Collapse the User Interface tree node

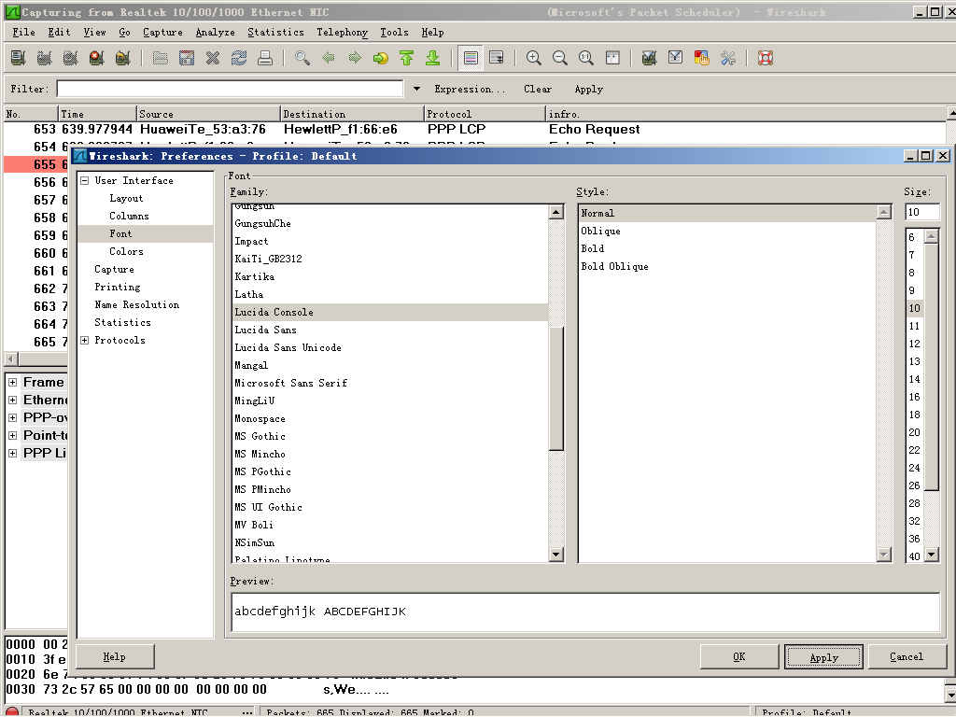pos(85,180)
